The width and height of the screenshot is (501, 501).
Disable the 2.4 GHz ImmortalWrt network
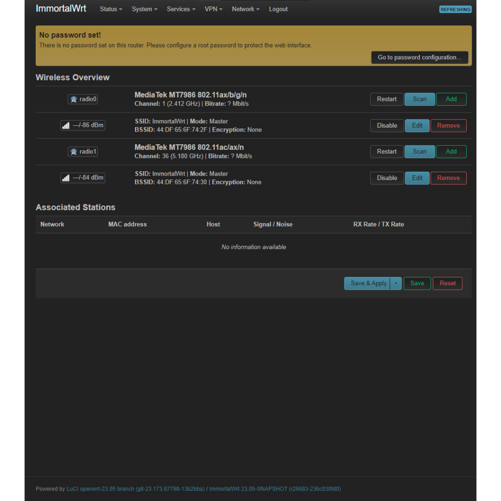point(387,126)
